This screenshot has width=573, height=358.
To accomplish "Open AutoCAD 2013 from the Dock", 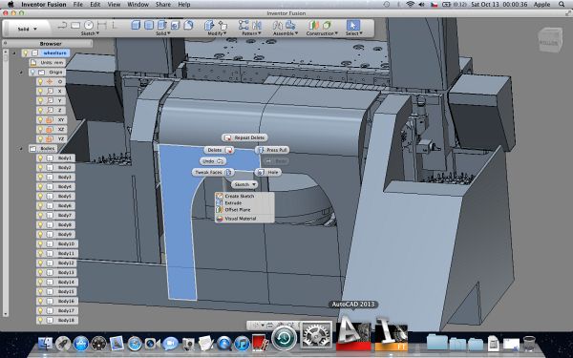I will tap(353, 335).
